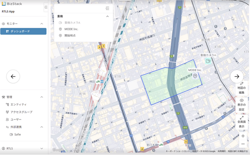
Task: Collapse the map entity list panel
Action: pyautogui.click(x=107, y=8)
